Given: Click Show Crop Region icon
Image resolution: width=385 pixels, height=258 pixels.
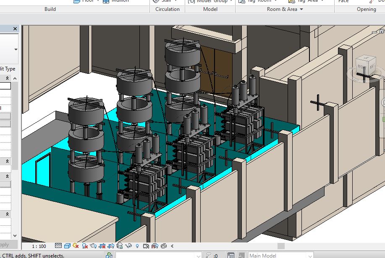Looking at the screenshot, I should 111,246.
